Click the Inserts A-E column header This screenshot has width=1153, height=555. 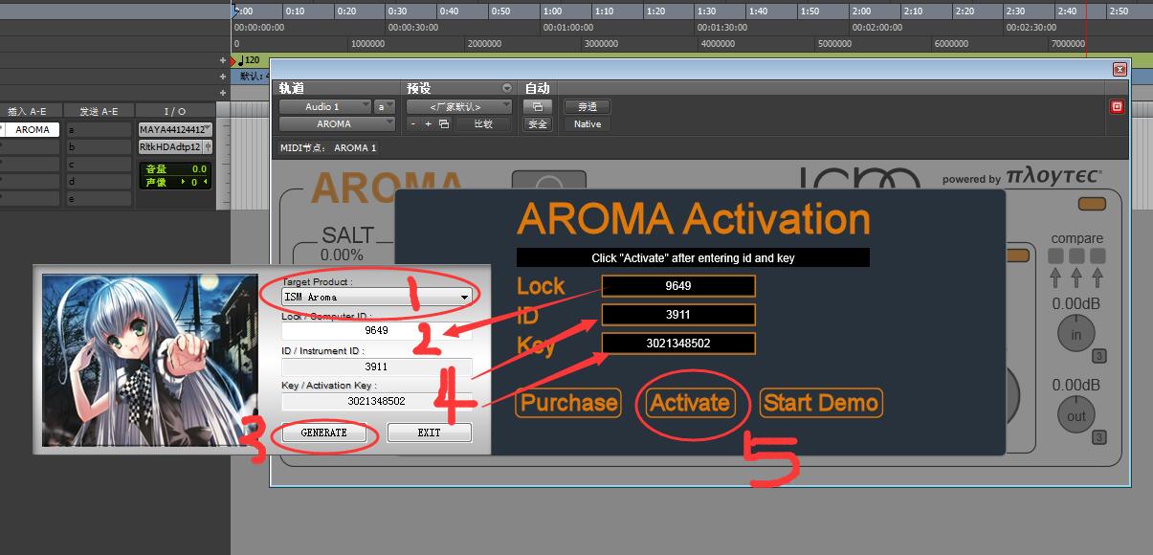[33, 111]
